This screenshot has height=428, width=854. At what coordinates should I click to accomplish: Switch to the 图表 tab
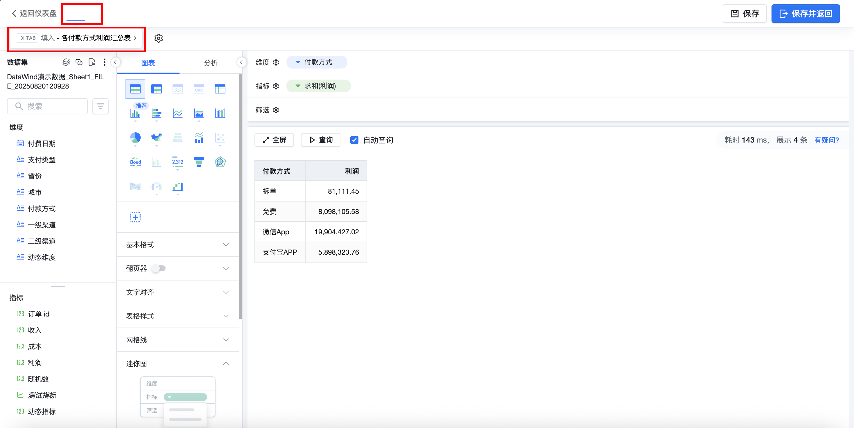click(148, 63)
